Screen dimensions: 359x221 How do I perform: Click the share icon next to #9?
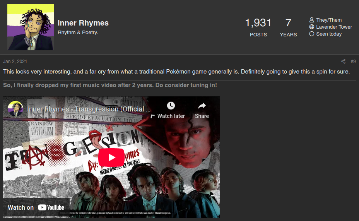point(343,62)
